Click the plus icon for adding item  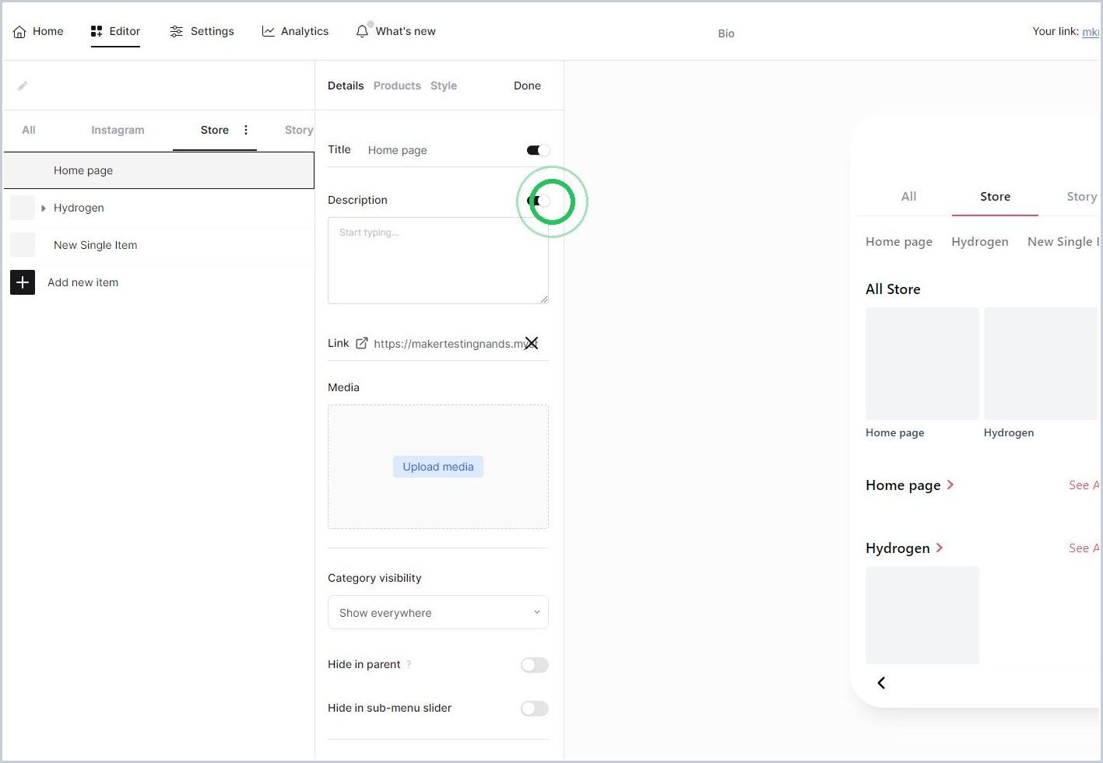(x=23, y=282)
